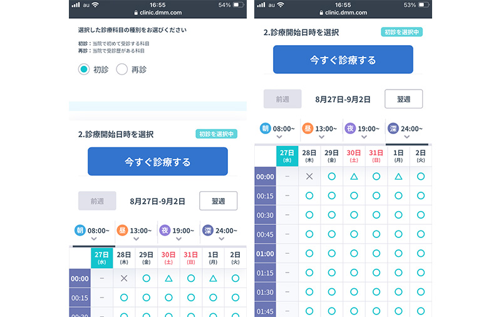Click the 深 late-night icon on left screen
Viewport: 501px width, 317px height.
[207, 231]
